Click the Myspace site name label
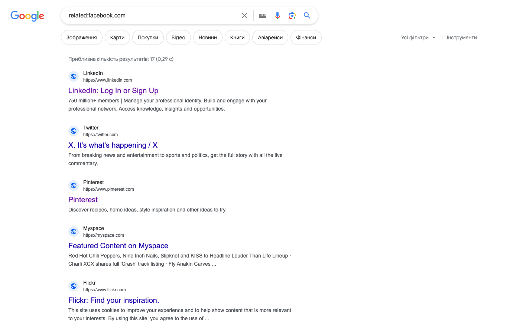510x328 pixels. pyautogui.click(x=94, y=228)
